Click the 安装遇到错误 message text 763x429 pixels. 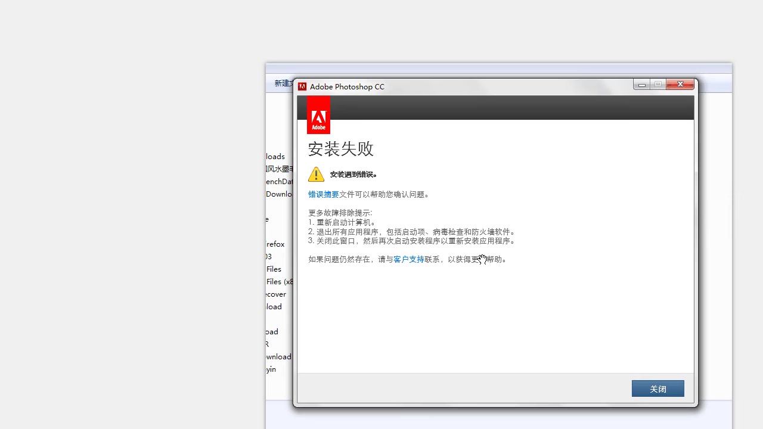click(353, 175)
